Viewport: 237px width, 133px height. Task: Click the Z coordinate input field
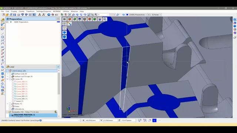pos(128,120)
